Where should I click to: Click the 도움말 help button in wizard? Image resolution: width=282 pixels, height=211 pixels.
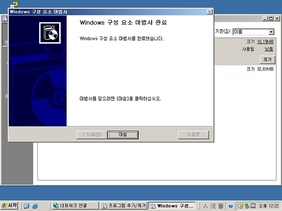[193, 135]
